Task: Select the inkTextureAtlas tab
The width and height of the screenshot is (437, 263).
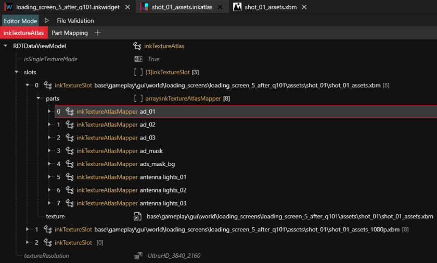Action: point(24,33)
